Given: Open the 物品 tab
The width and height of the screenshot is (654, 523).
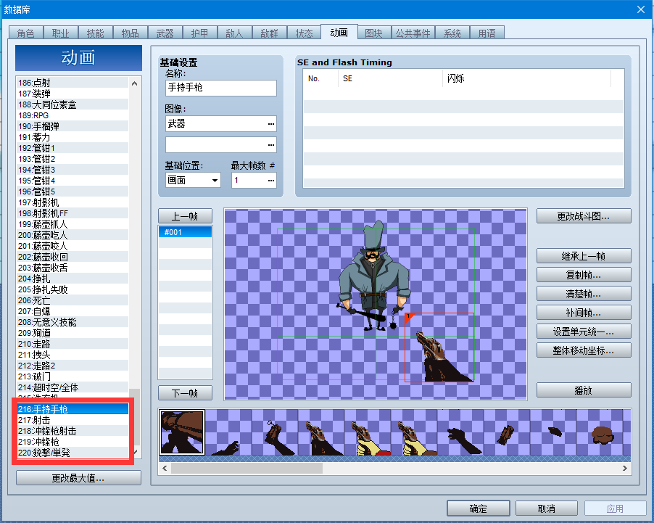Looking at the screenshot, I should pyautogui.click(x=130, y=33).
